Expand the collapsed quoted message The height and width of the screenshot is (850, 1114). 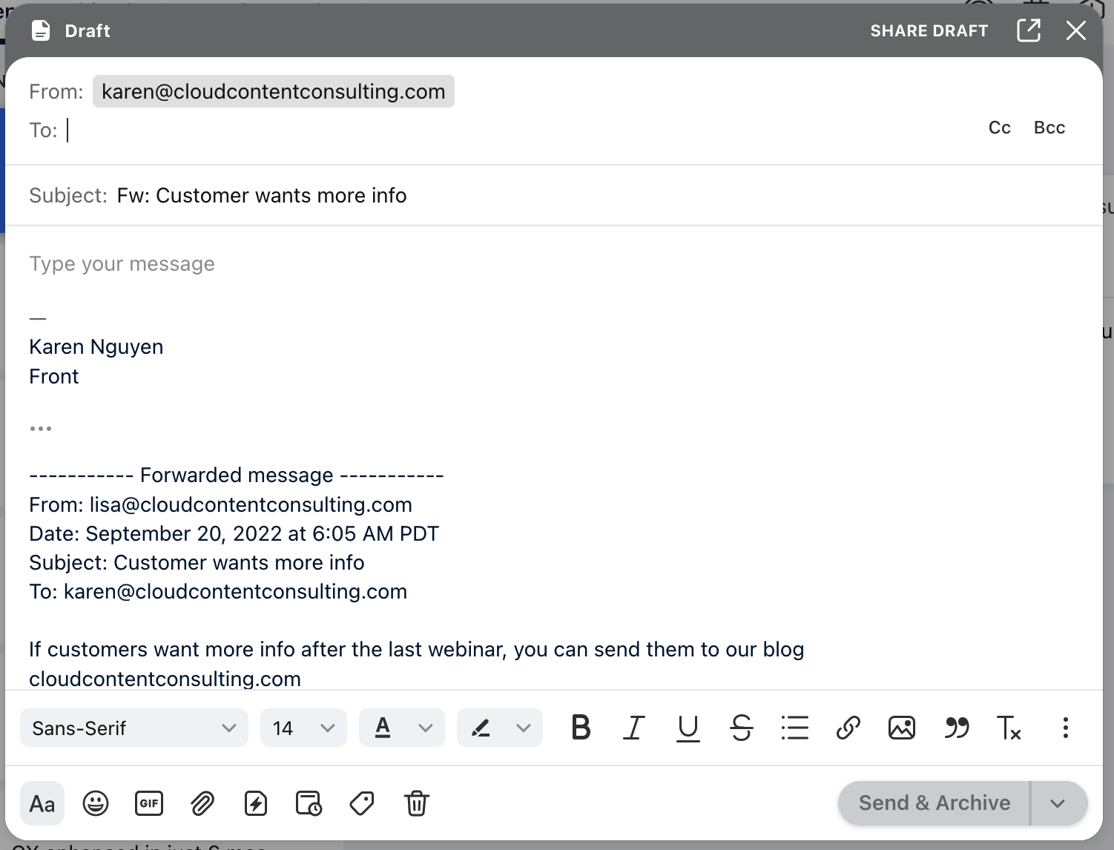(x=41, y=427)
